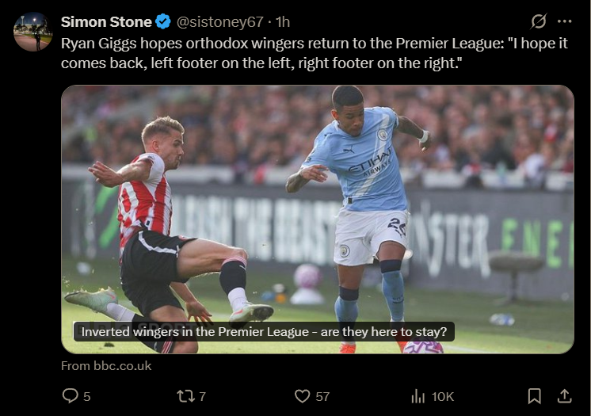Viewport: 591px width, 416px height.
Task: Open the view analytics bar-chart icon
Action: coord(418,395)
